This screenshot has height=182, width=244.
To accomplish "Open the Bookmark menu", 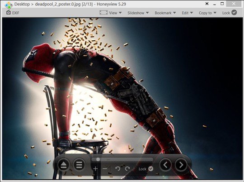I will [165, 13].
